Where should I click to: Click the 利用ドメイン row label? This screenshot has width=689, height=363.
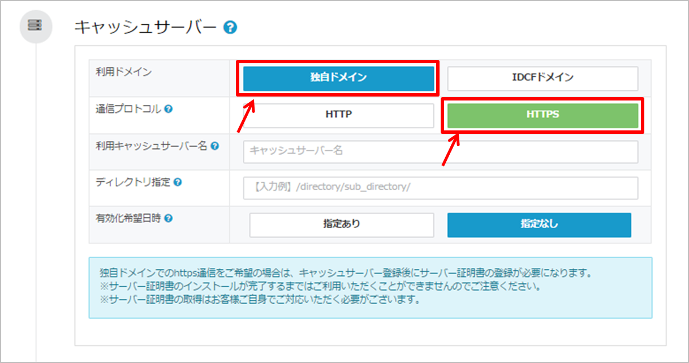click(116, 72)
